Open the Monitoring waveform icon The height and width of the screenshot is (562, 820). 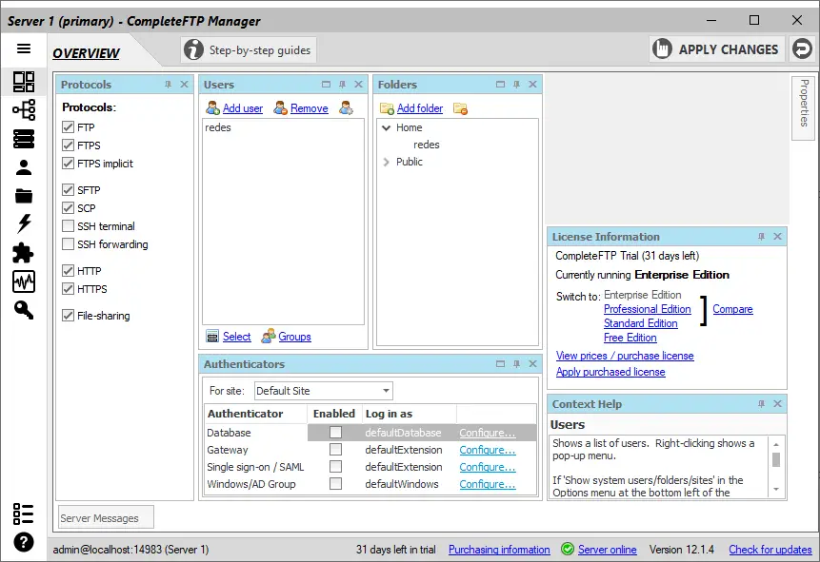coord(24,281)
